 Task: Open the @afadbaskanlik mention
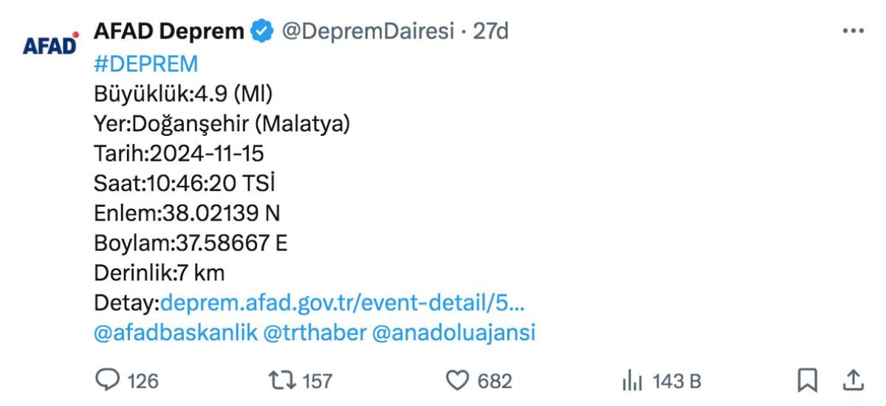pos(176,333)
